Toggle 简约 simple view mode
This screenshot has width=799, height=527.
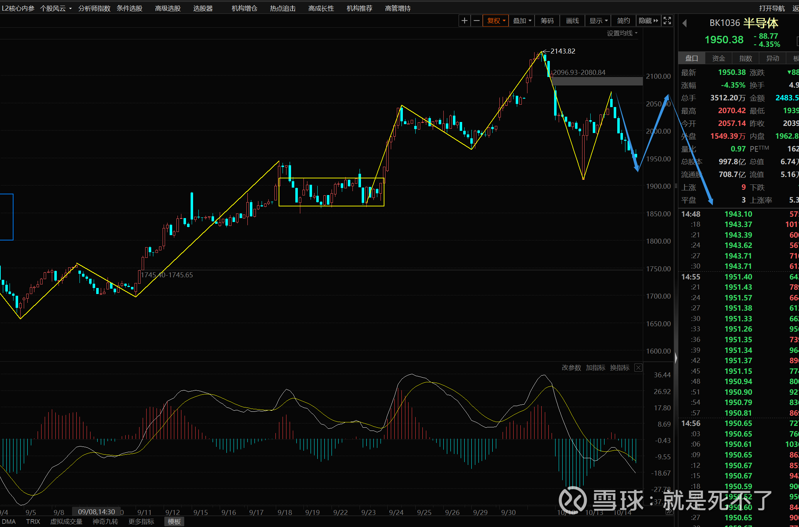(623, 21)
